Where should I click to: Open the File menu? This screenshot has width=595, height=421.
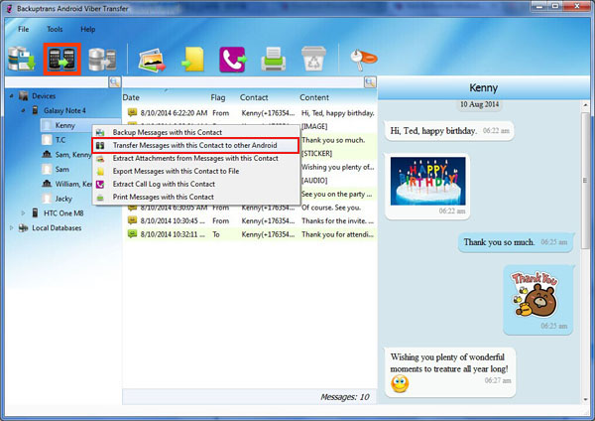pyautogui.click(x=23, y=29)
